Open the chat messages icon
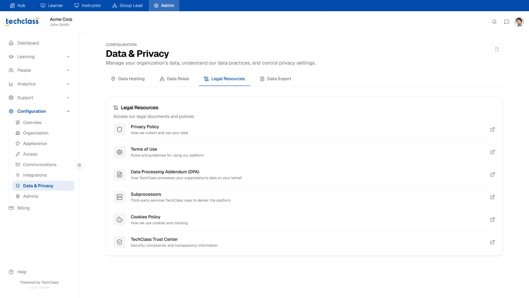 (x=506, y=22)
